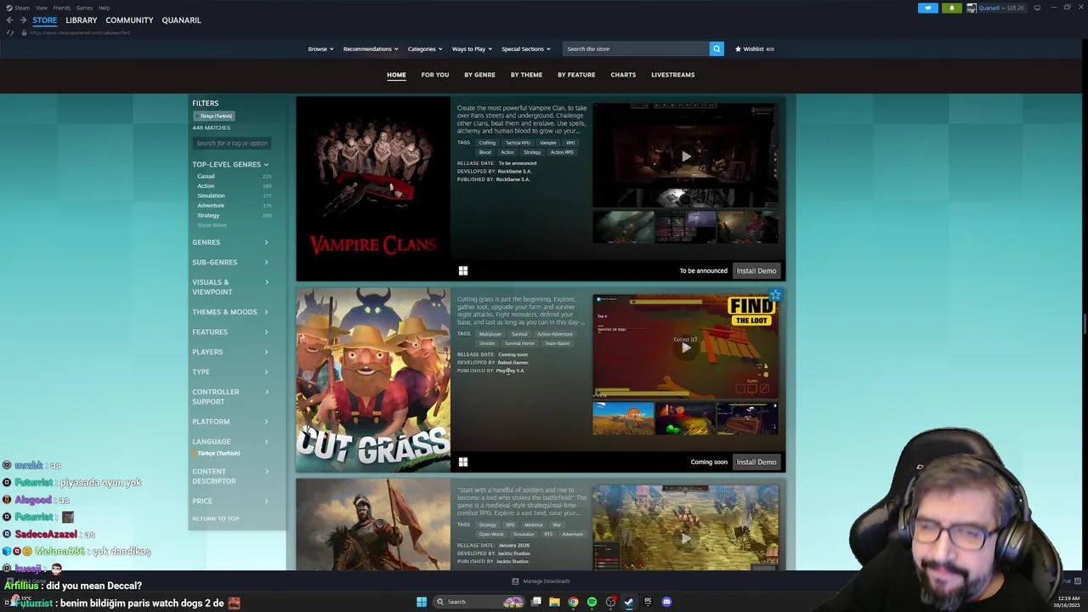Expand the Sub-Genres filter section
This screenshot has height=612, width=1088.
230,262
